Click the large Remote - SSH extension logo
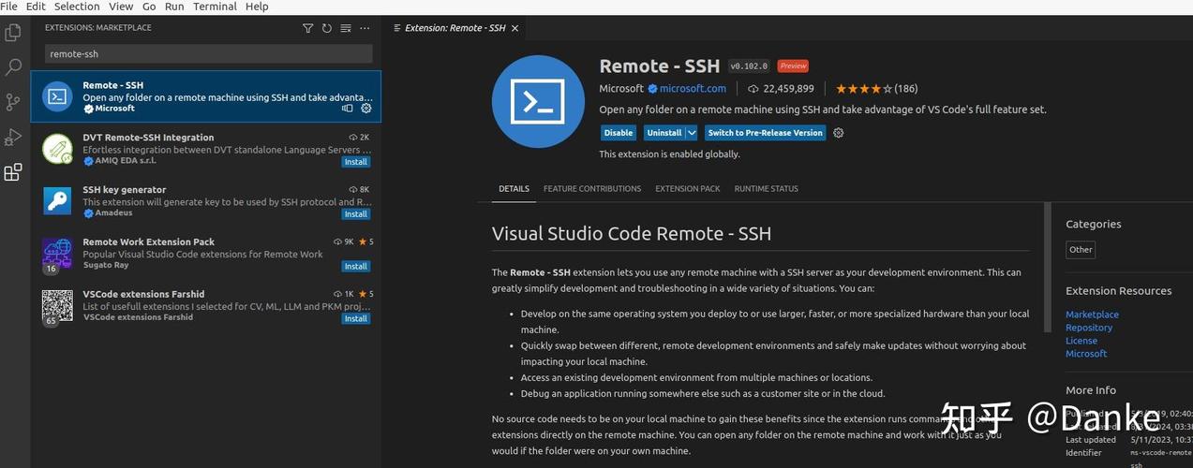This screenshot has height=468, width=1193. pos(538,101)
